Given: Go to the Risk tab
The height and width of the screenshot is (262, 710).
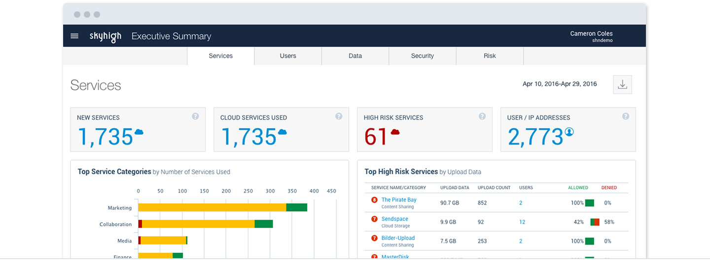Looking at the screenshot, I should [x=490, y=56].
